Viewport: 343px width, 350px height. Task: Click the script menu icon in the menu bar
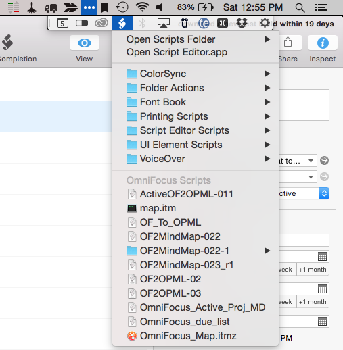click(x=122, y=23)
